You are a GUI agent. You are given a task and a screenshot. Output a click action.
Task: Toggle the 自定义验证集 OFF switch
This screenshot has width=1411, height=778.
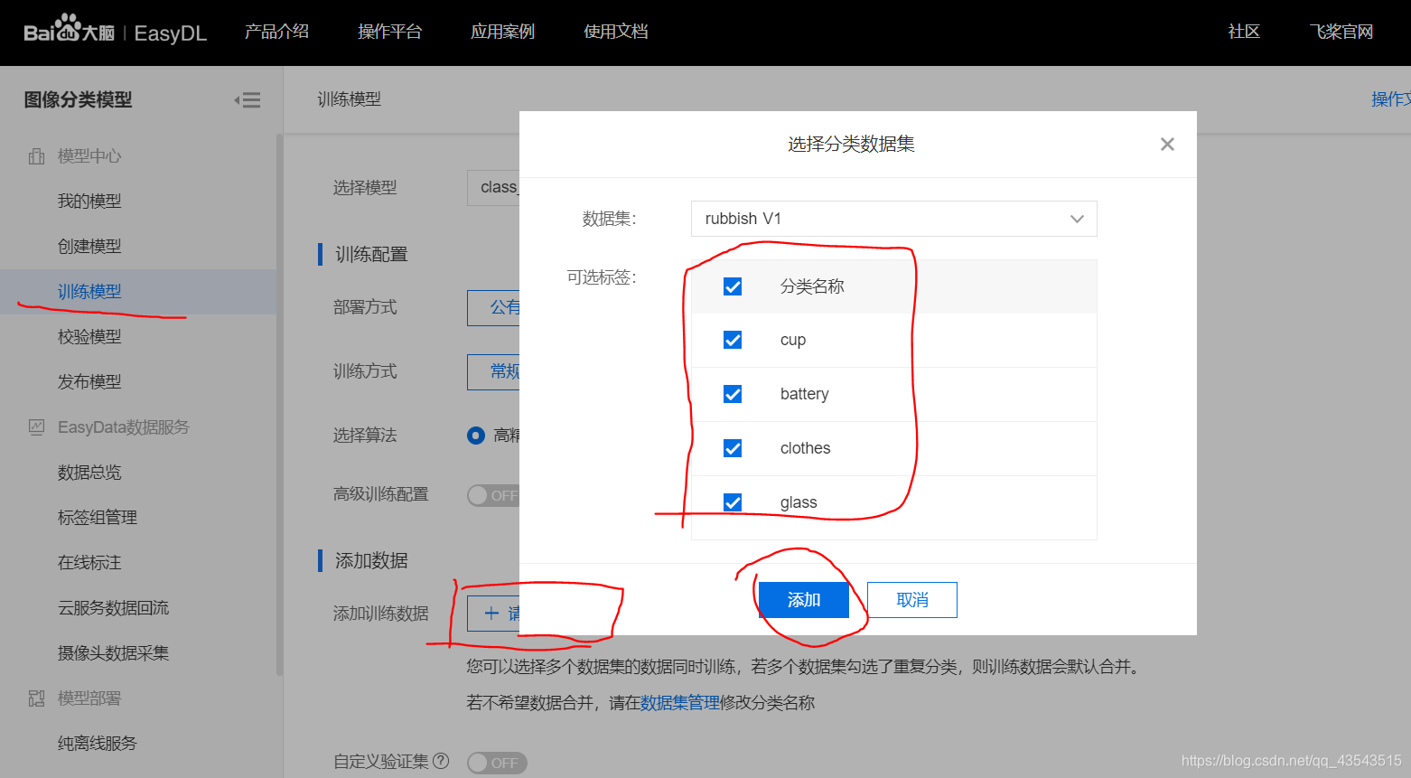coord(497,763)
